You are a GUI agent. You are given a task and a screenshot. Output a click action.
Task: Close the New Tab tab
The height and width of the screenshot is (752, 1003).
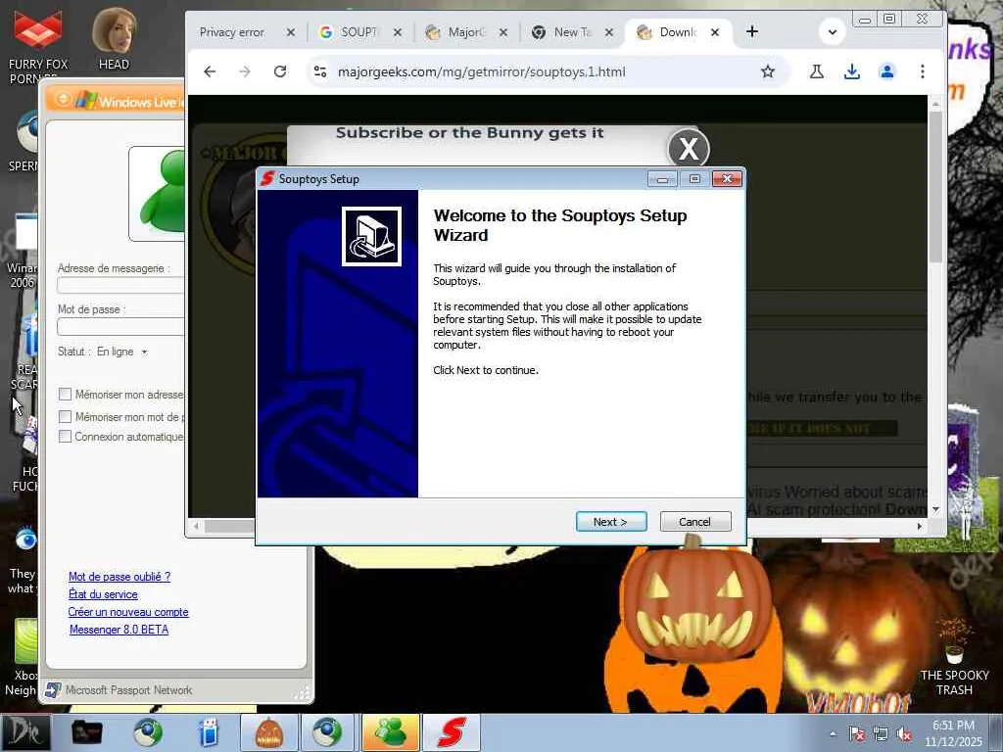(609, 32)
